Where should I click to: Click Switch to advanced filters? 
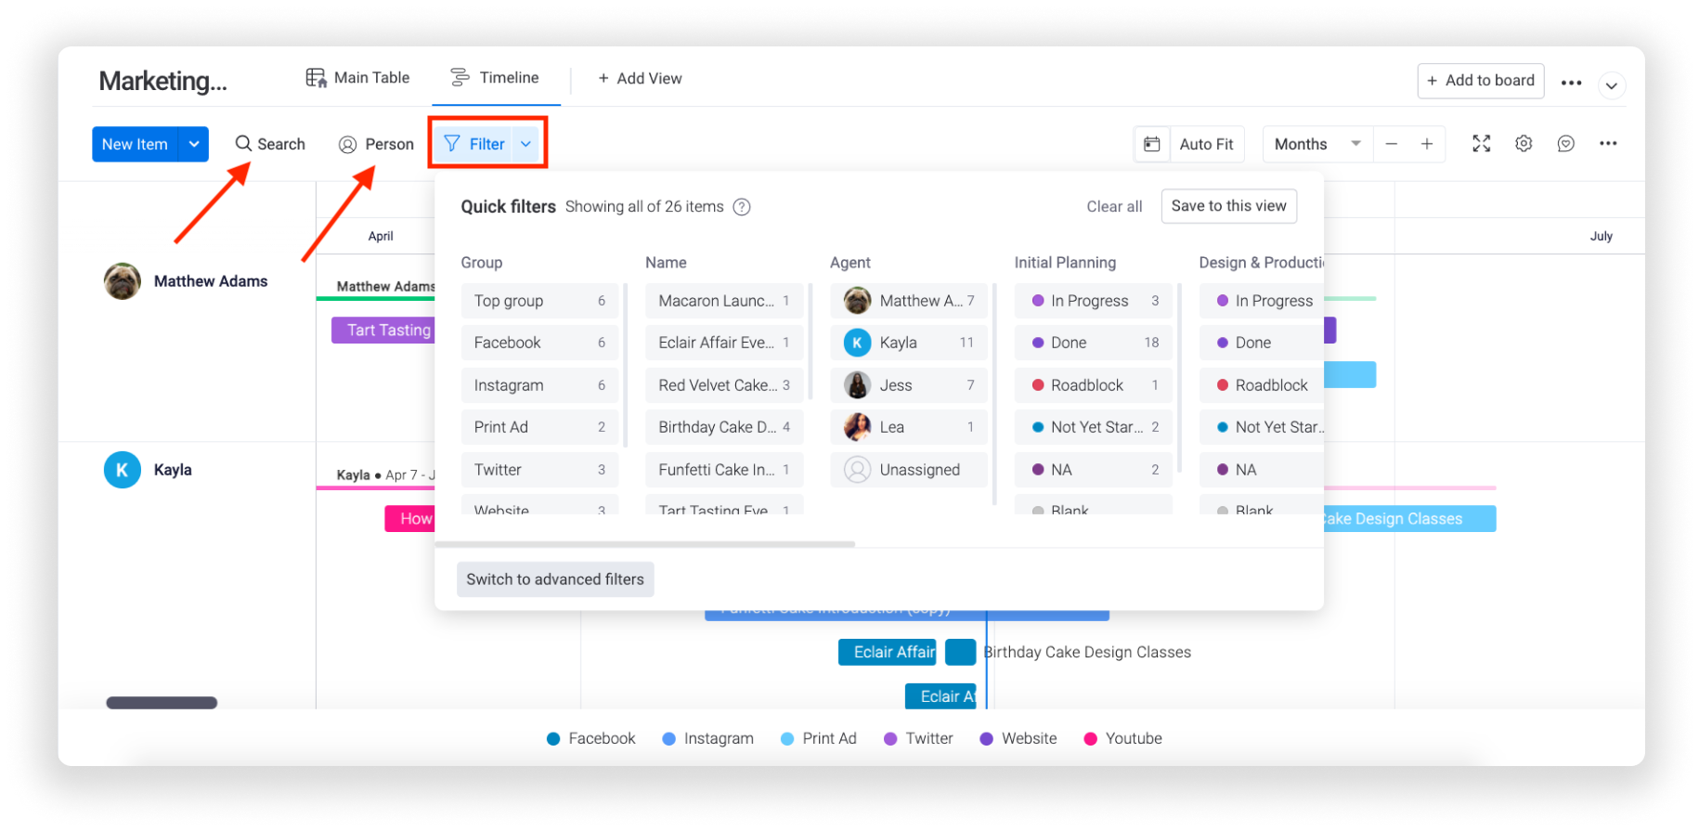pos(555,579)
